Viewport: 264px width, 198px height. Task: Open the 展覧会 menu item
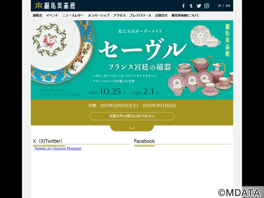point(37,15)
